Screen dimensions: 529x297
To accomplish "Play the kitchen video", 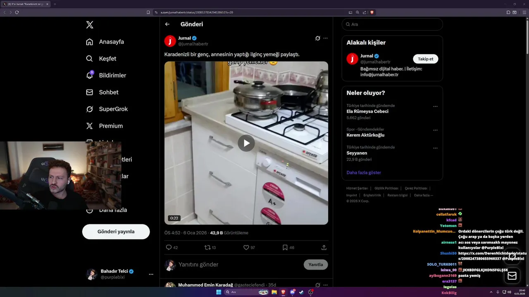I will pyautogui.click(x=246, y=143).
